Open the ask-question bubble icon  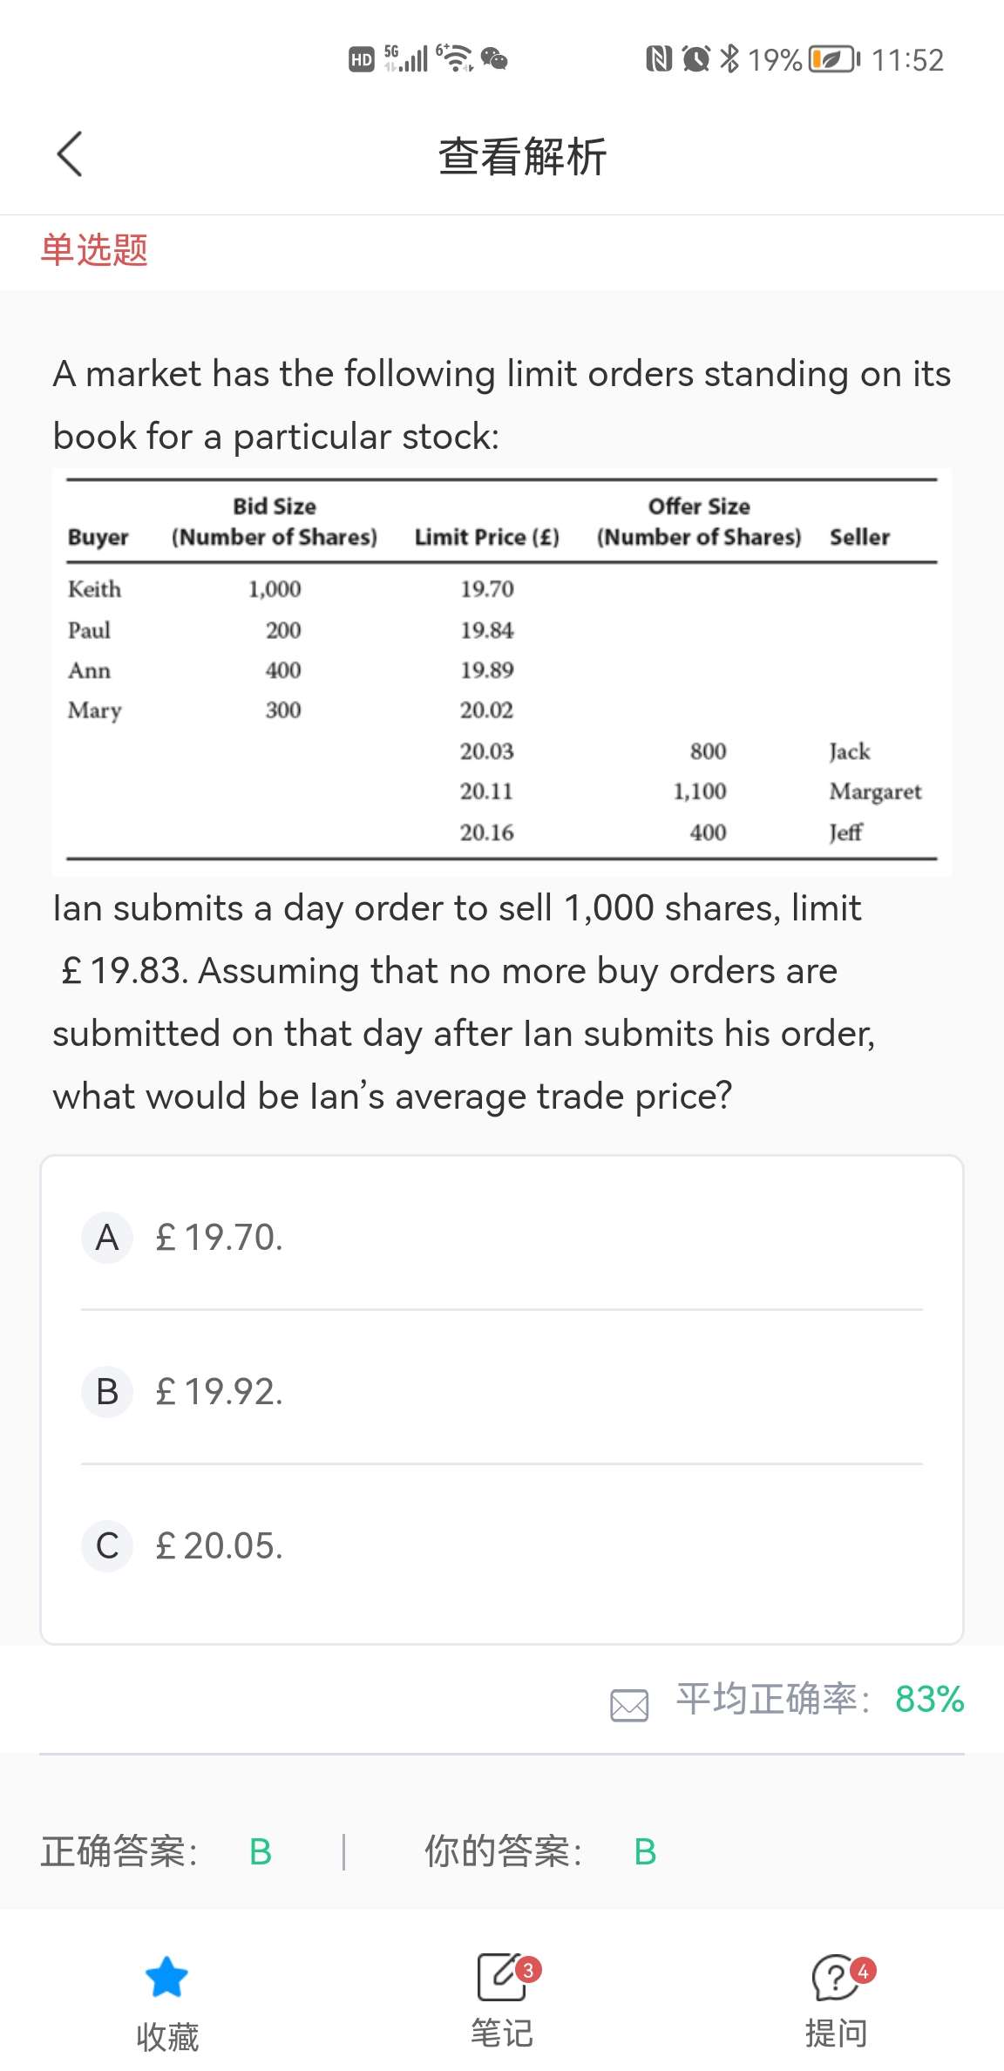[x=836, y=1976]
